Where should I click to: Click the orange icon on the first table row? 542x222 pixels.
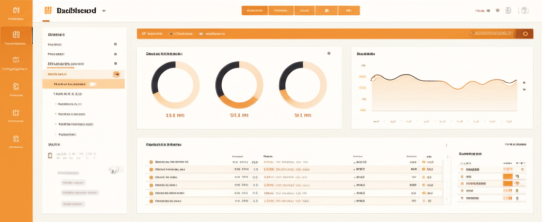click(x=151, y=162)
